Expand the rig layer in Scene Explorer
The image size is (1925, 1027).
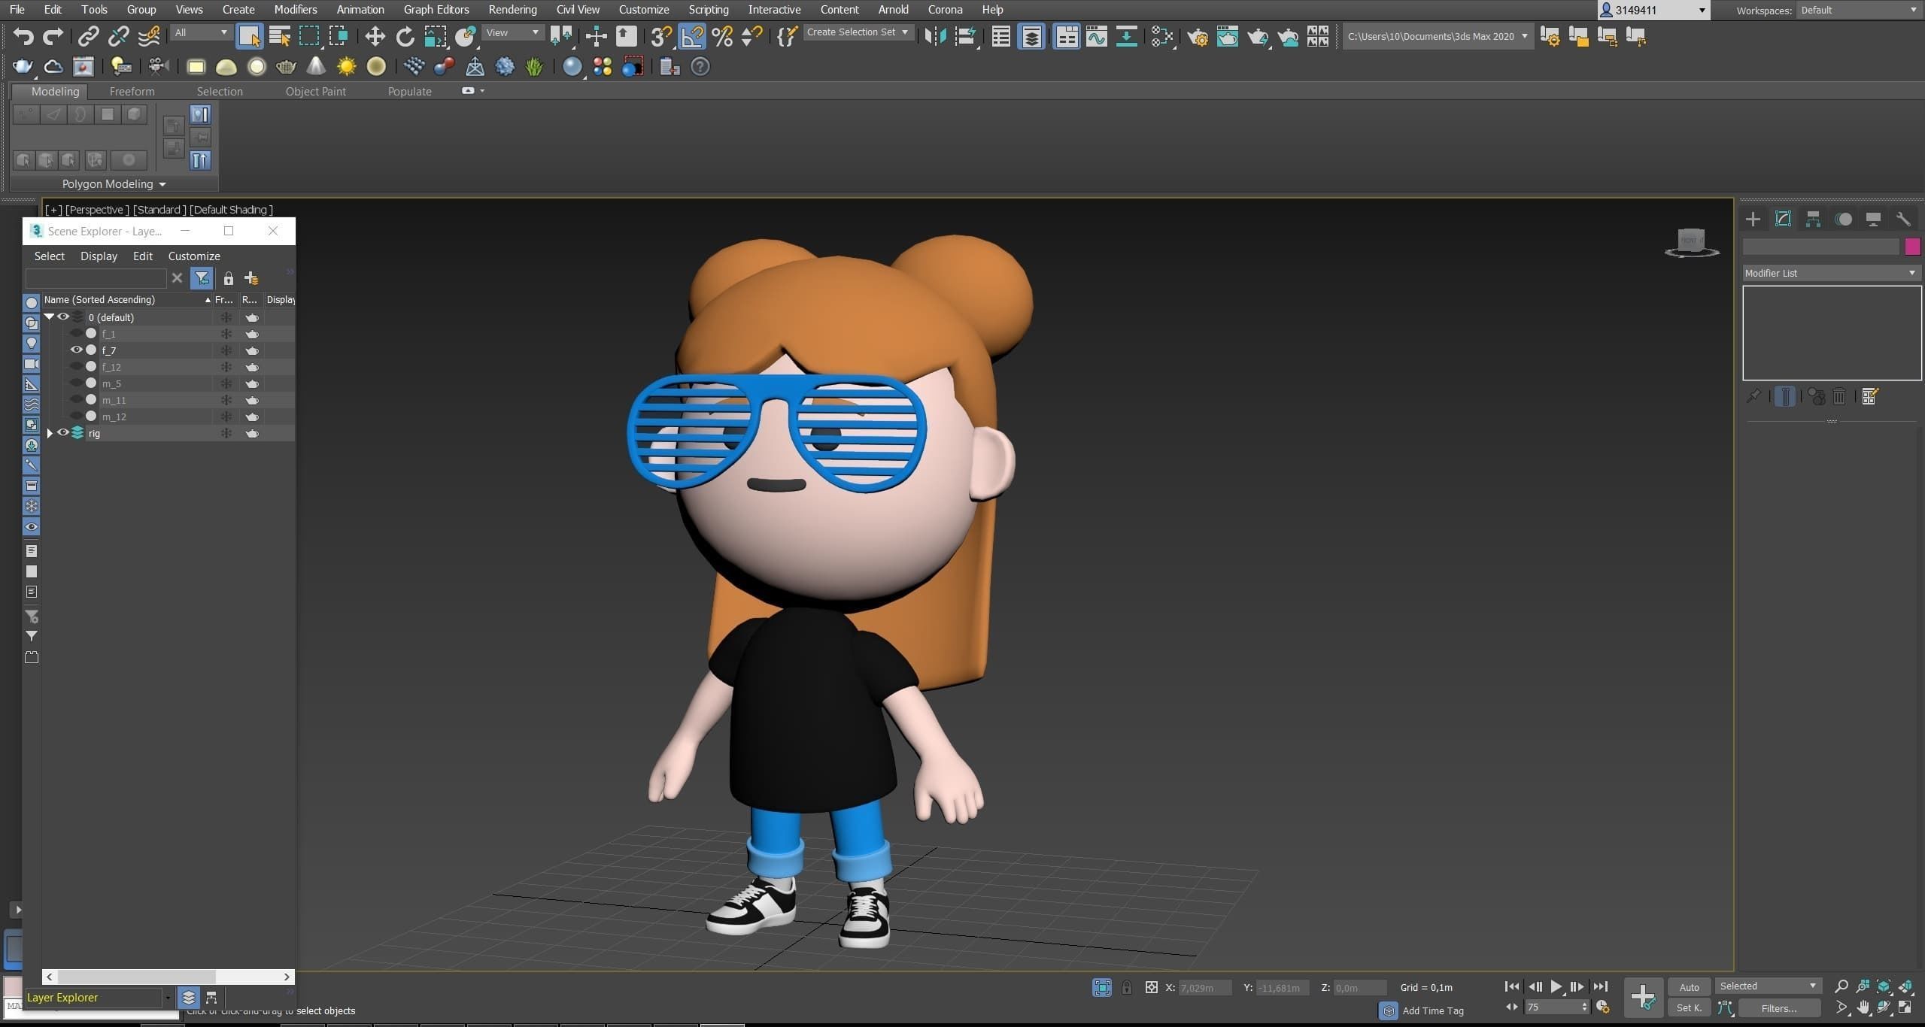click(49, 433)
